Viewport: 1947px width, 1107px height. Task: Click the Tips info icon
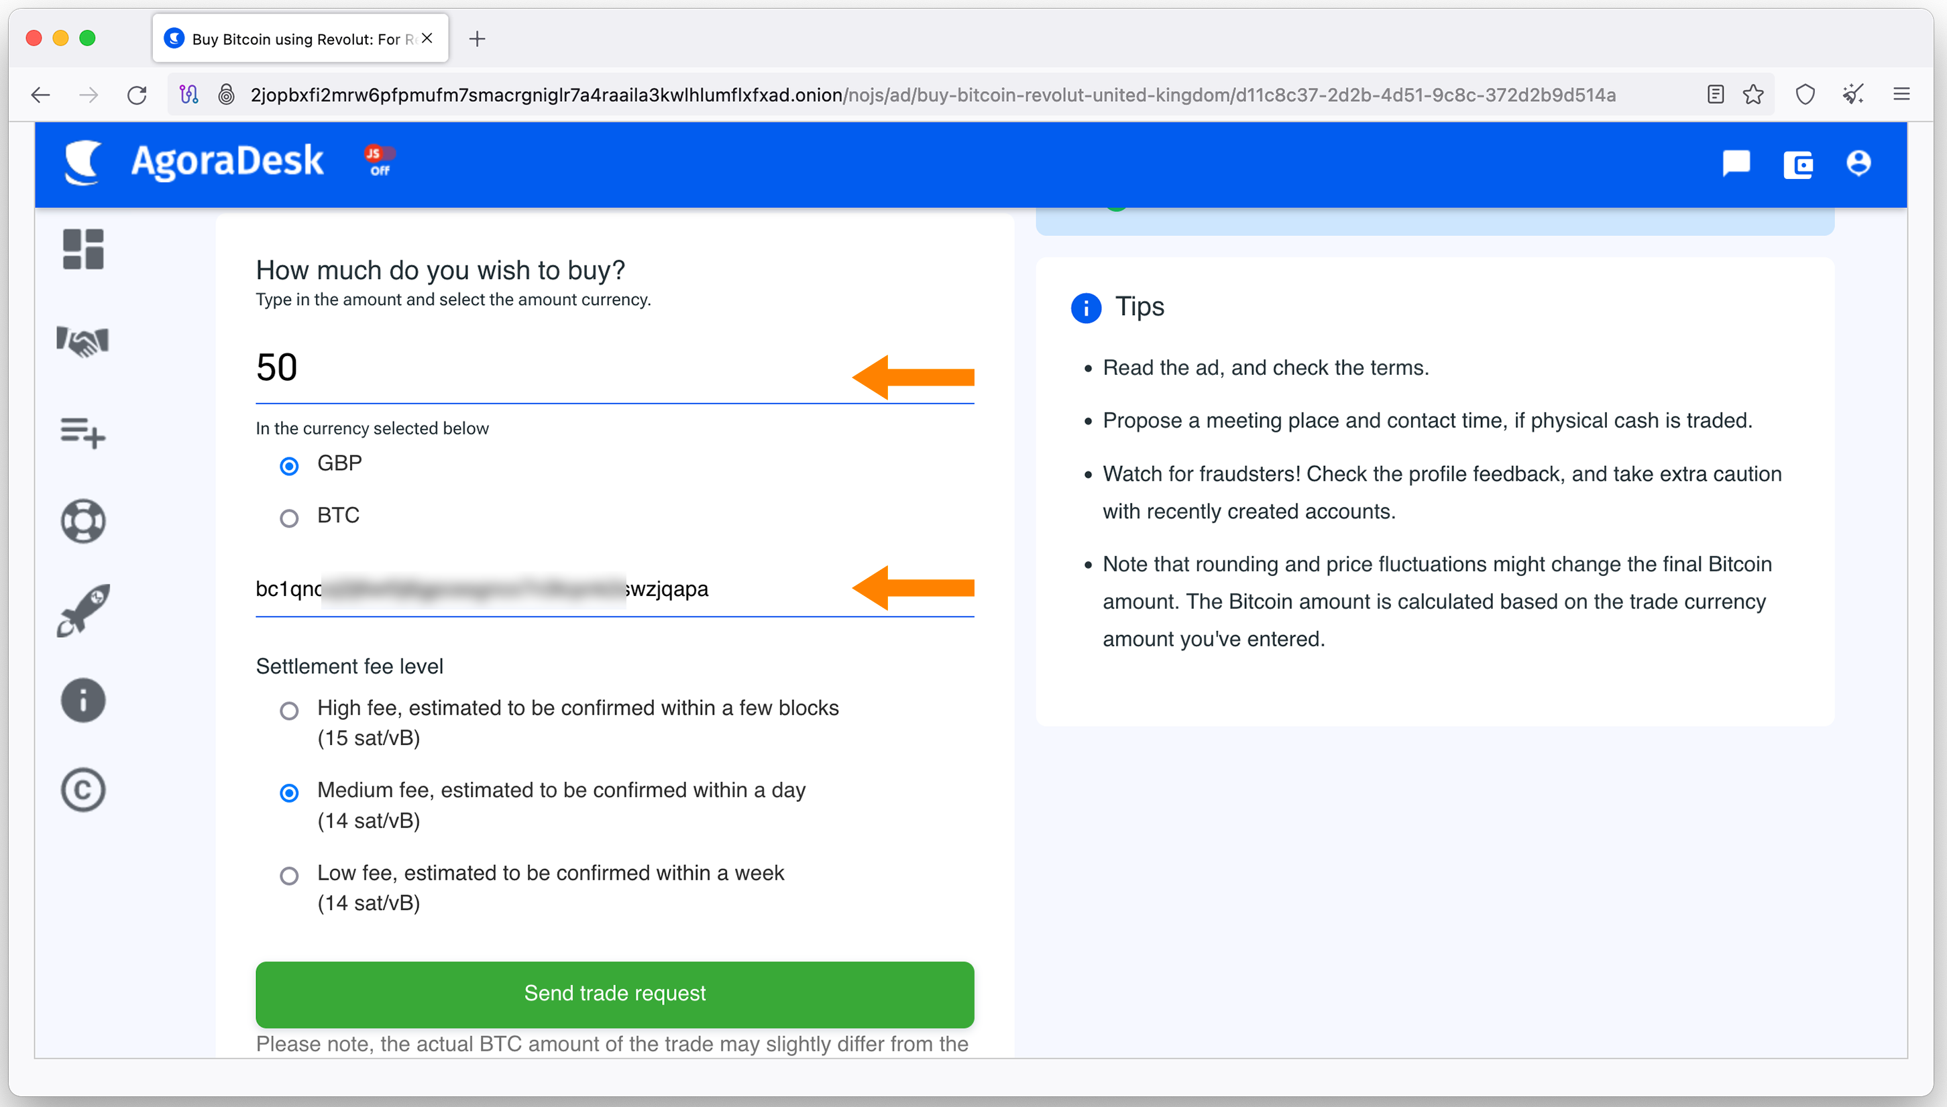pyautogui.click(x=1086, y=308)
